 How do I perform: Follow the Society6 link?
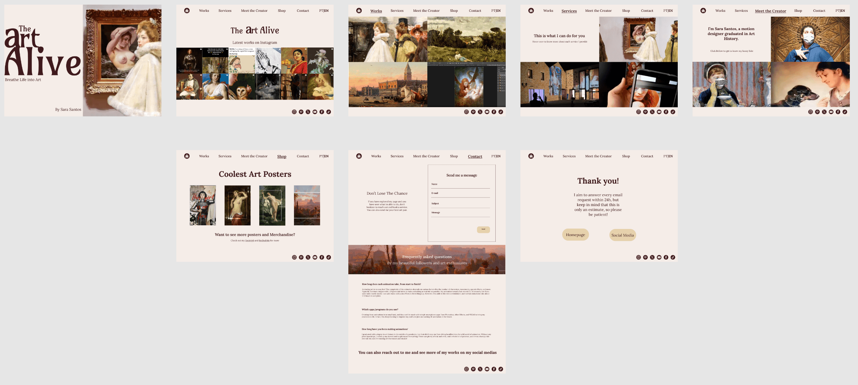250,241
